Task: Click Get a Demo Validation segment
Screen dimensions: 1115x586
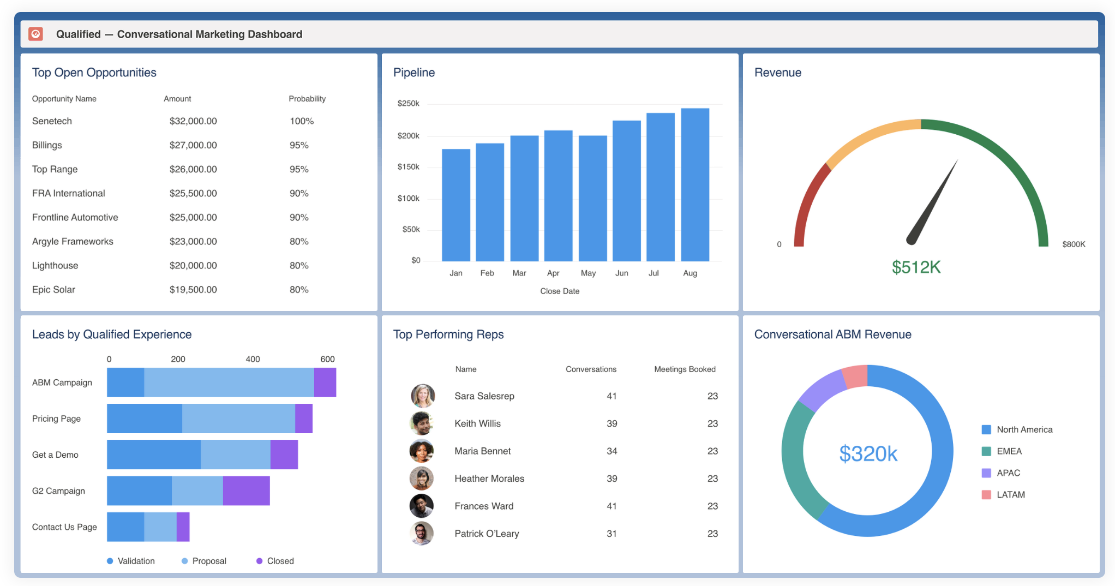Action: pos(154,455)
